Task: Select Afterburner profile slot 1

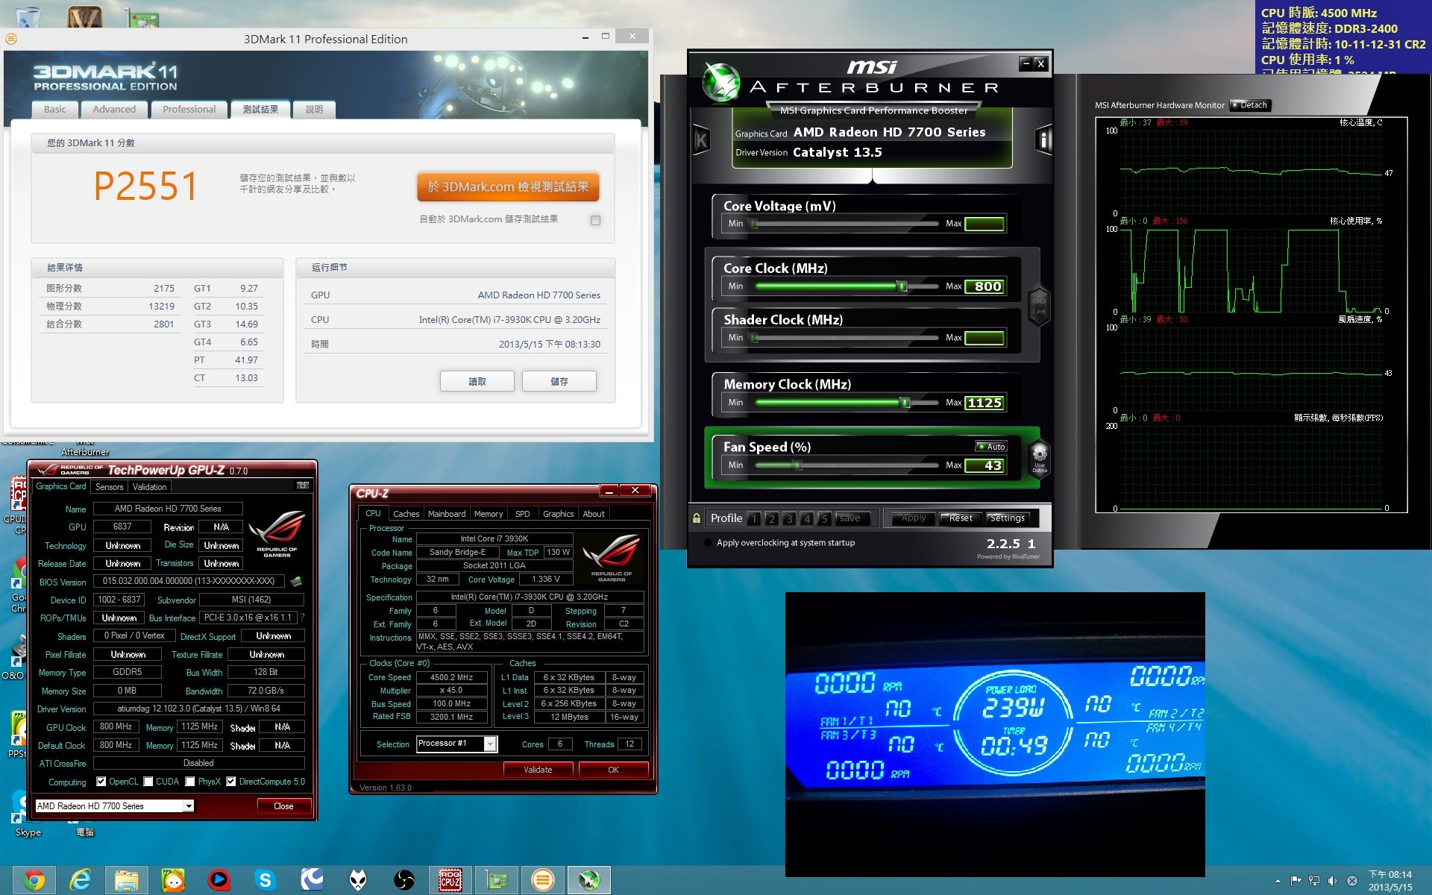Action: [754, 519]
